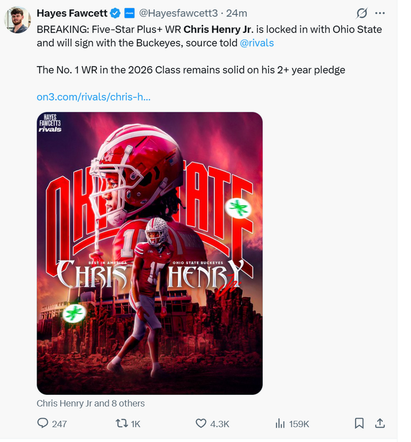
Task: Open the share post menu
Action: (x=380, y=423)
